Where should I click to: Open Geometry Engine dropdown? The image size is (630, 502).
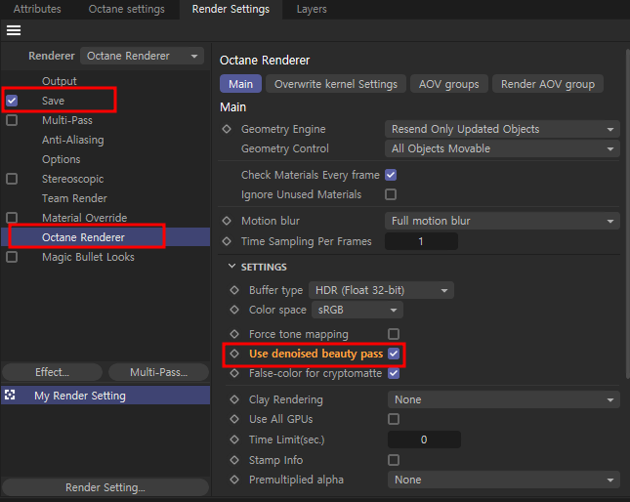click(x=502, y=129)
